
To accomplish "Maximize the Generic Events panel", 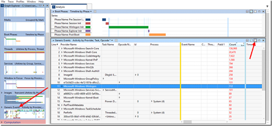I will pos(259,41).
